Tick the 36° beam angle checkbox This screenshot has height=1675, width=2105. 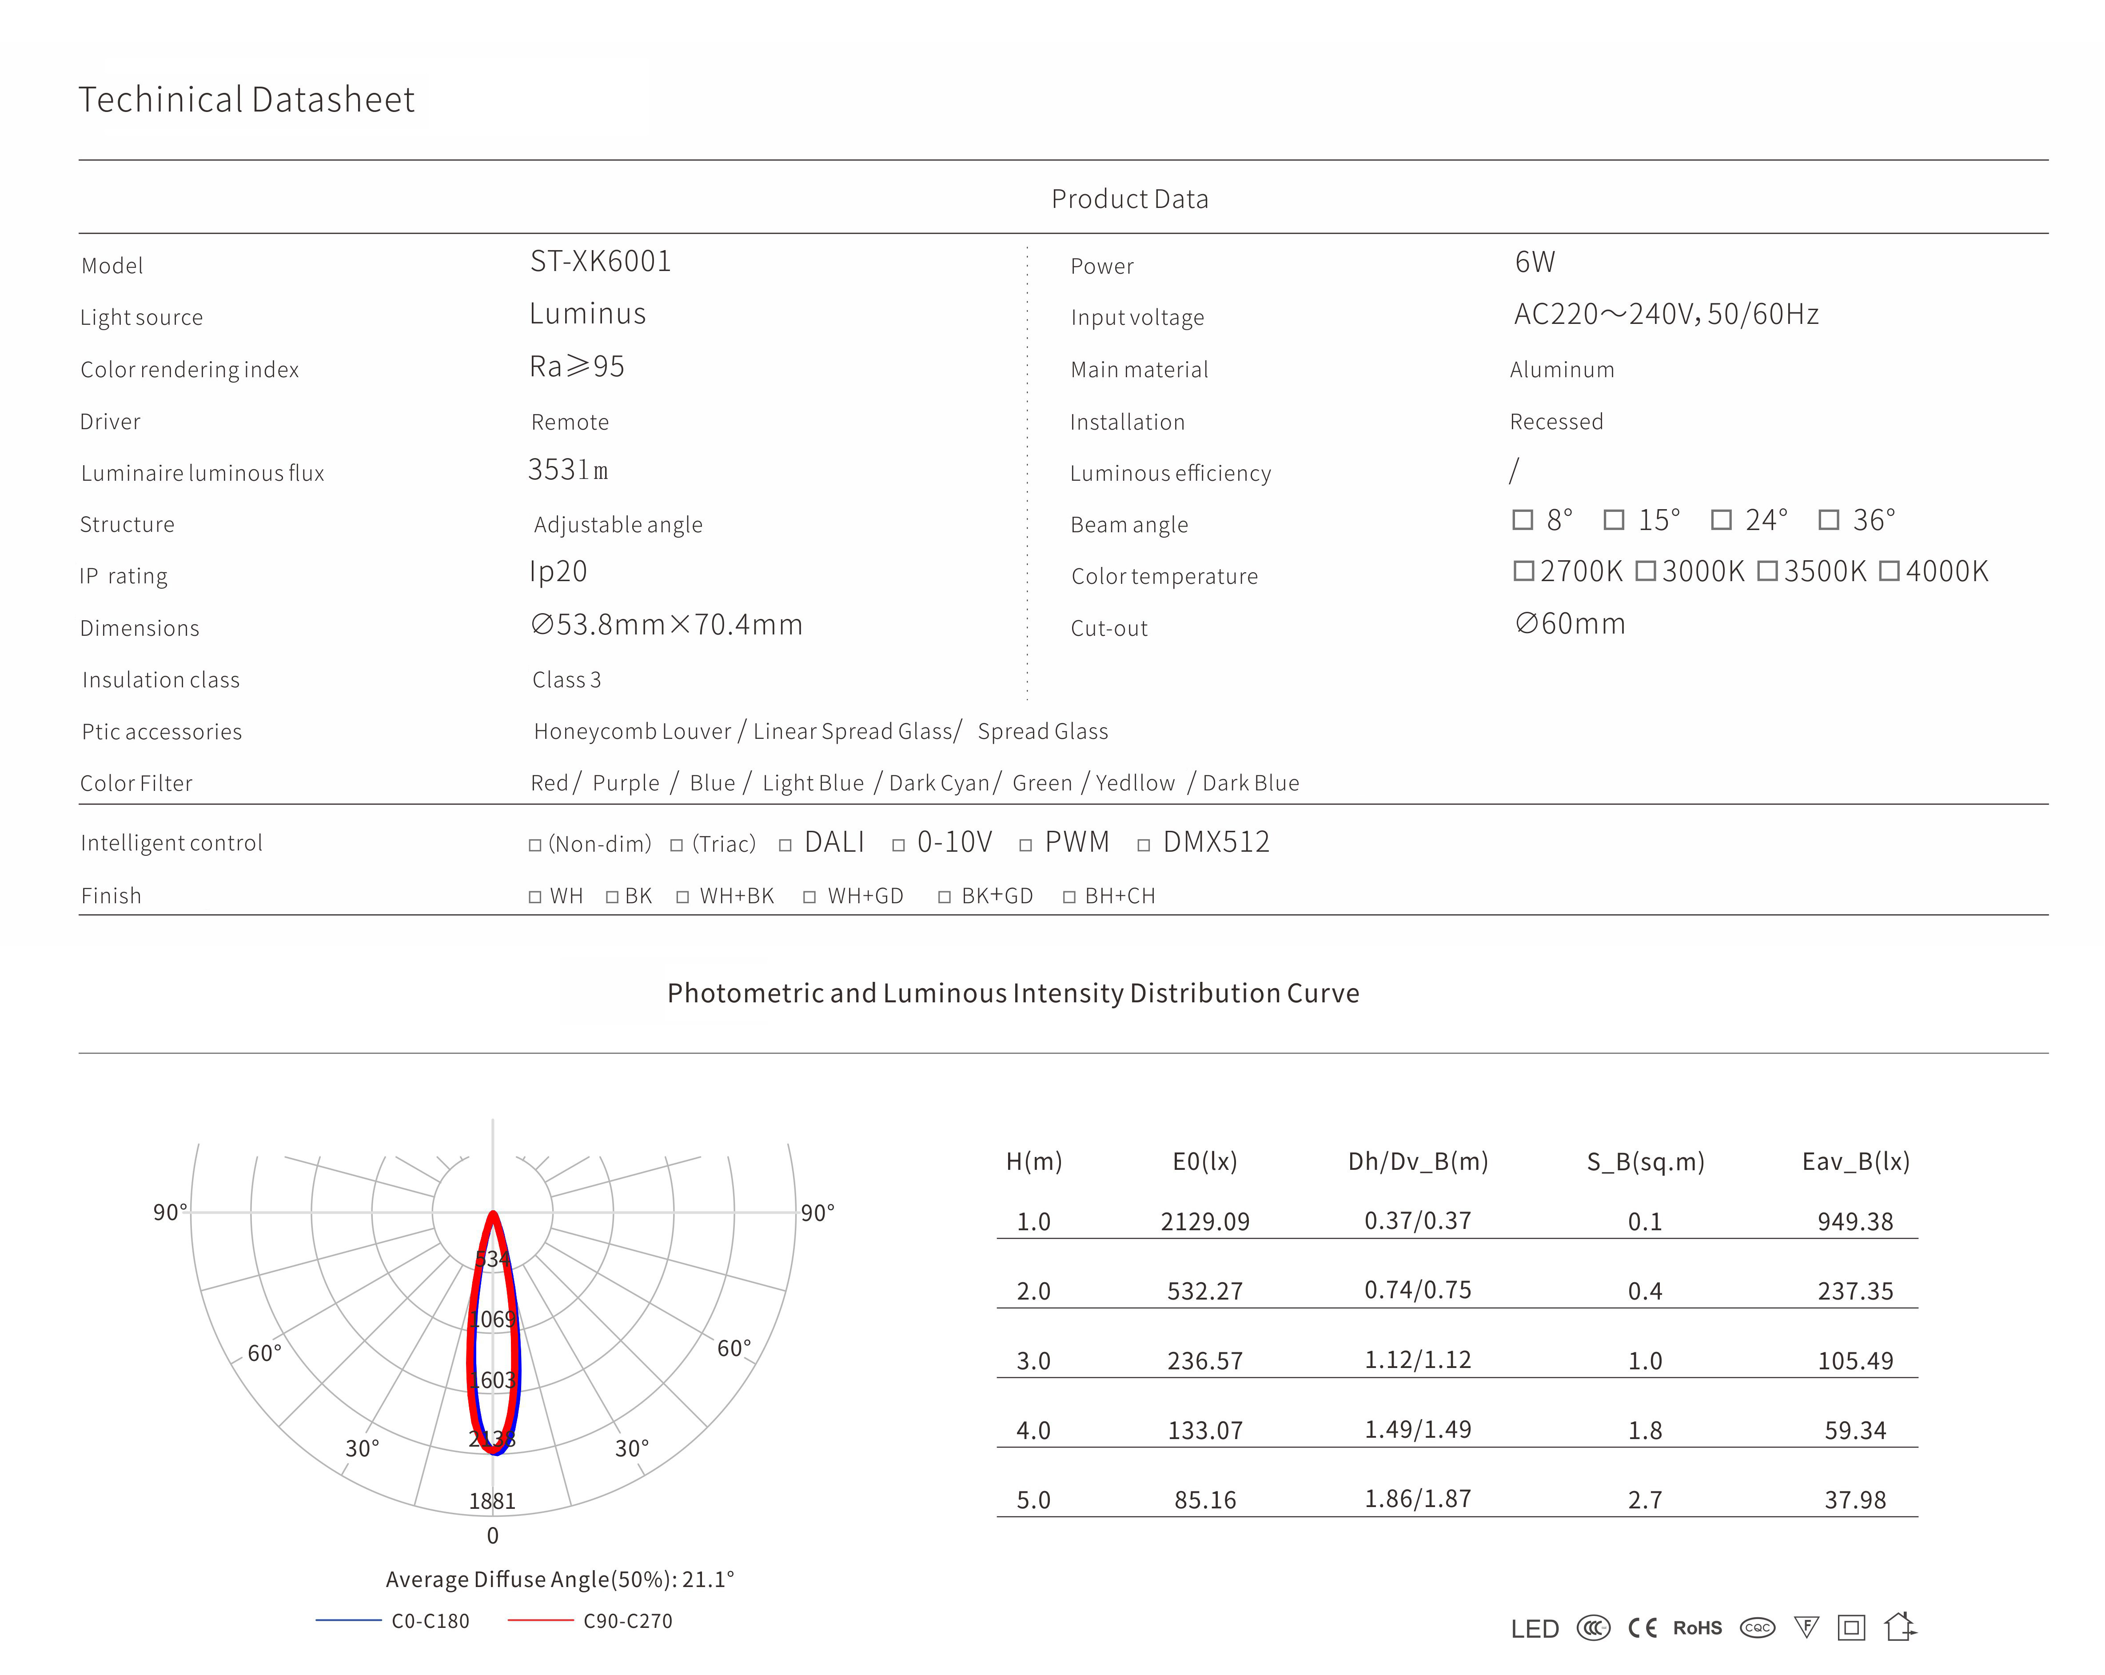click(x=1829, y=520)
